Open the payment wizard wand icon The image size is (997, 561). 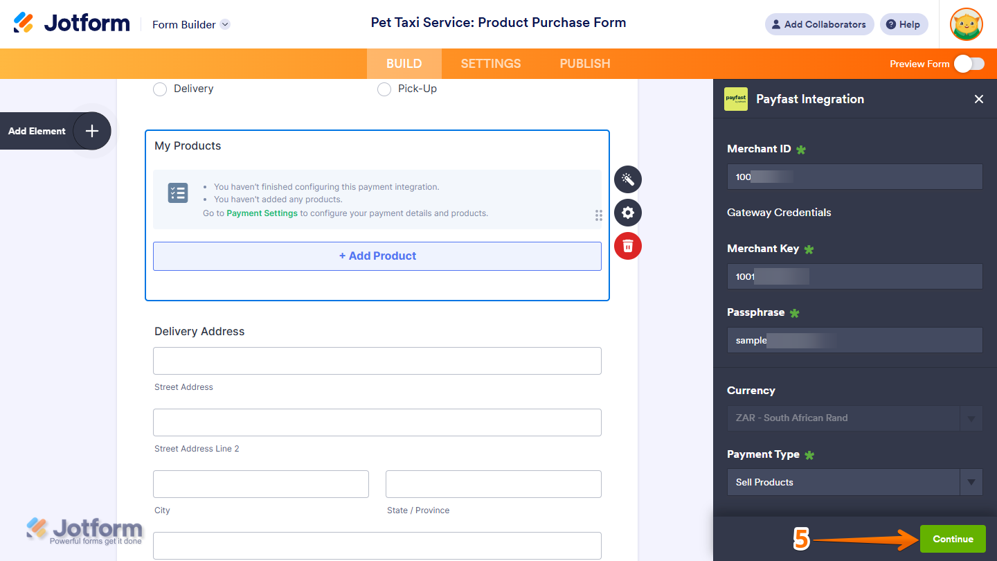coord(627,179)
